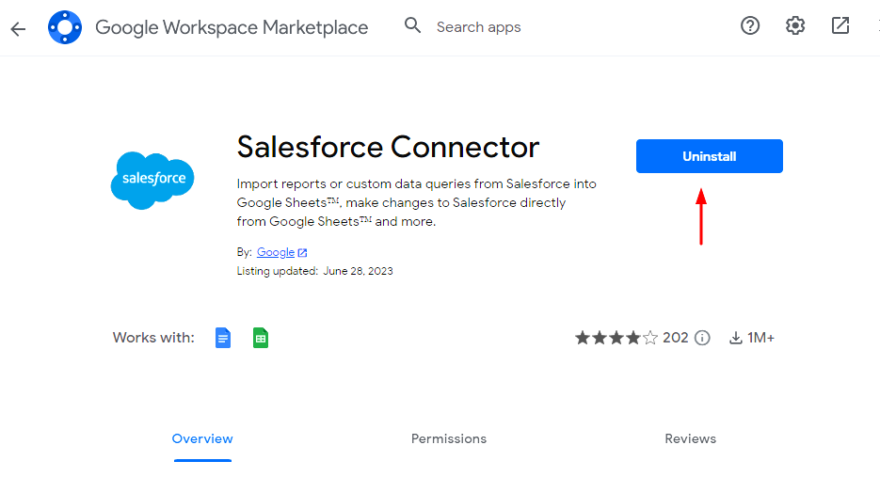The height and width of the screenshot is (477, 880).
Task: Switch to the Permissions tab
Action: (448, 438)
